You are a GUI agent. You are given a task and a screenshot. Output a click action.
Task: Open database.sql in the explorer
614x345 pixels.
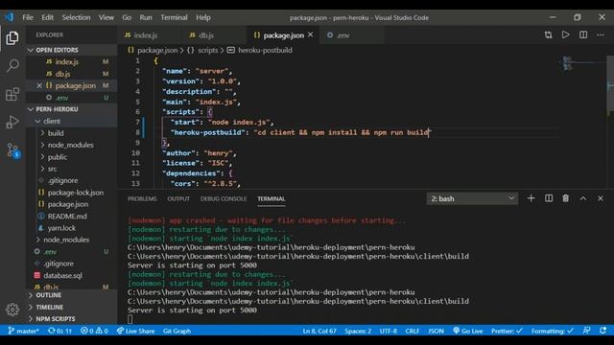[x=71, y=275]
